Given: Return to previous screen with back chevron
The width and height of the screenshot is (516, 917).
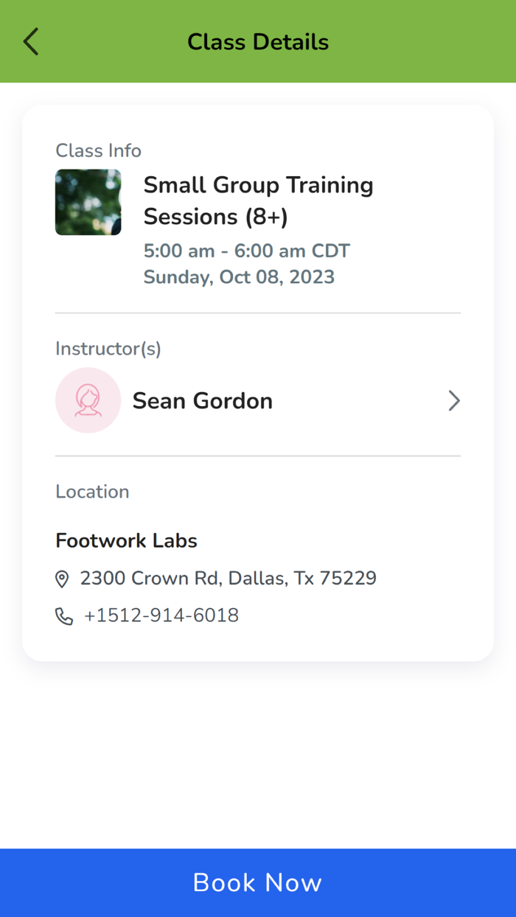Looking at the screenshot, I should 31,41.
